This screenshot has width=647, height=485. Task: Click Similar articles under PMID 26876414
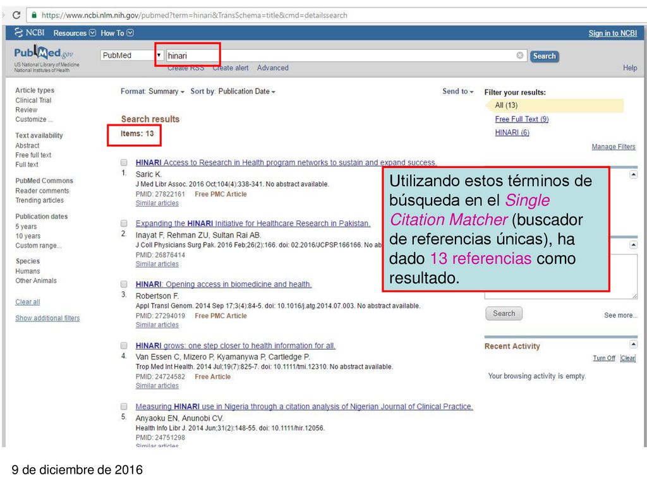157,264
